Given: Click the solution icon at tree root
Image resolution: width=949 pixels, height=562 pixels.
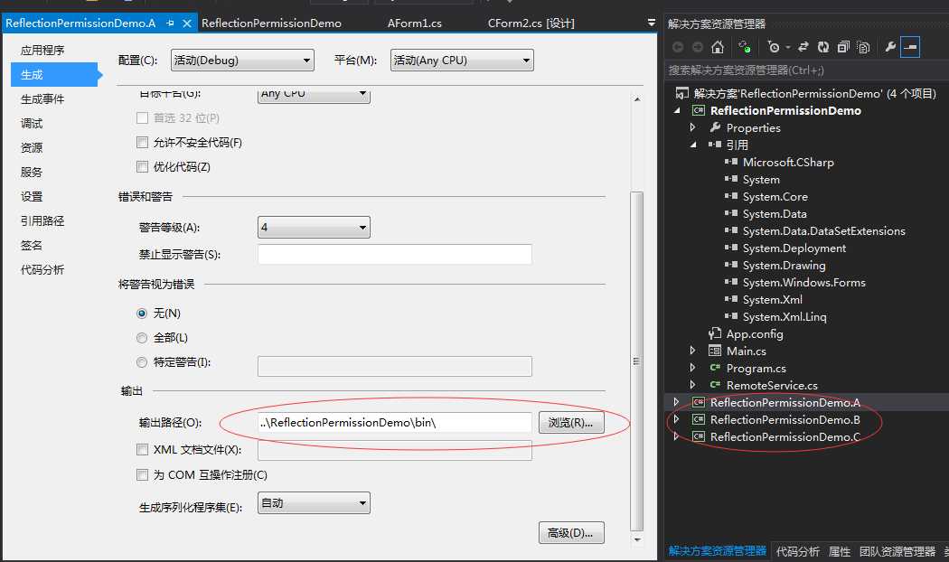Looking at the screenshot, I should point(682,93).
